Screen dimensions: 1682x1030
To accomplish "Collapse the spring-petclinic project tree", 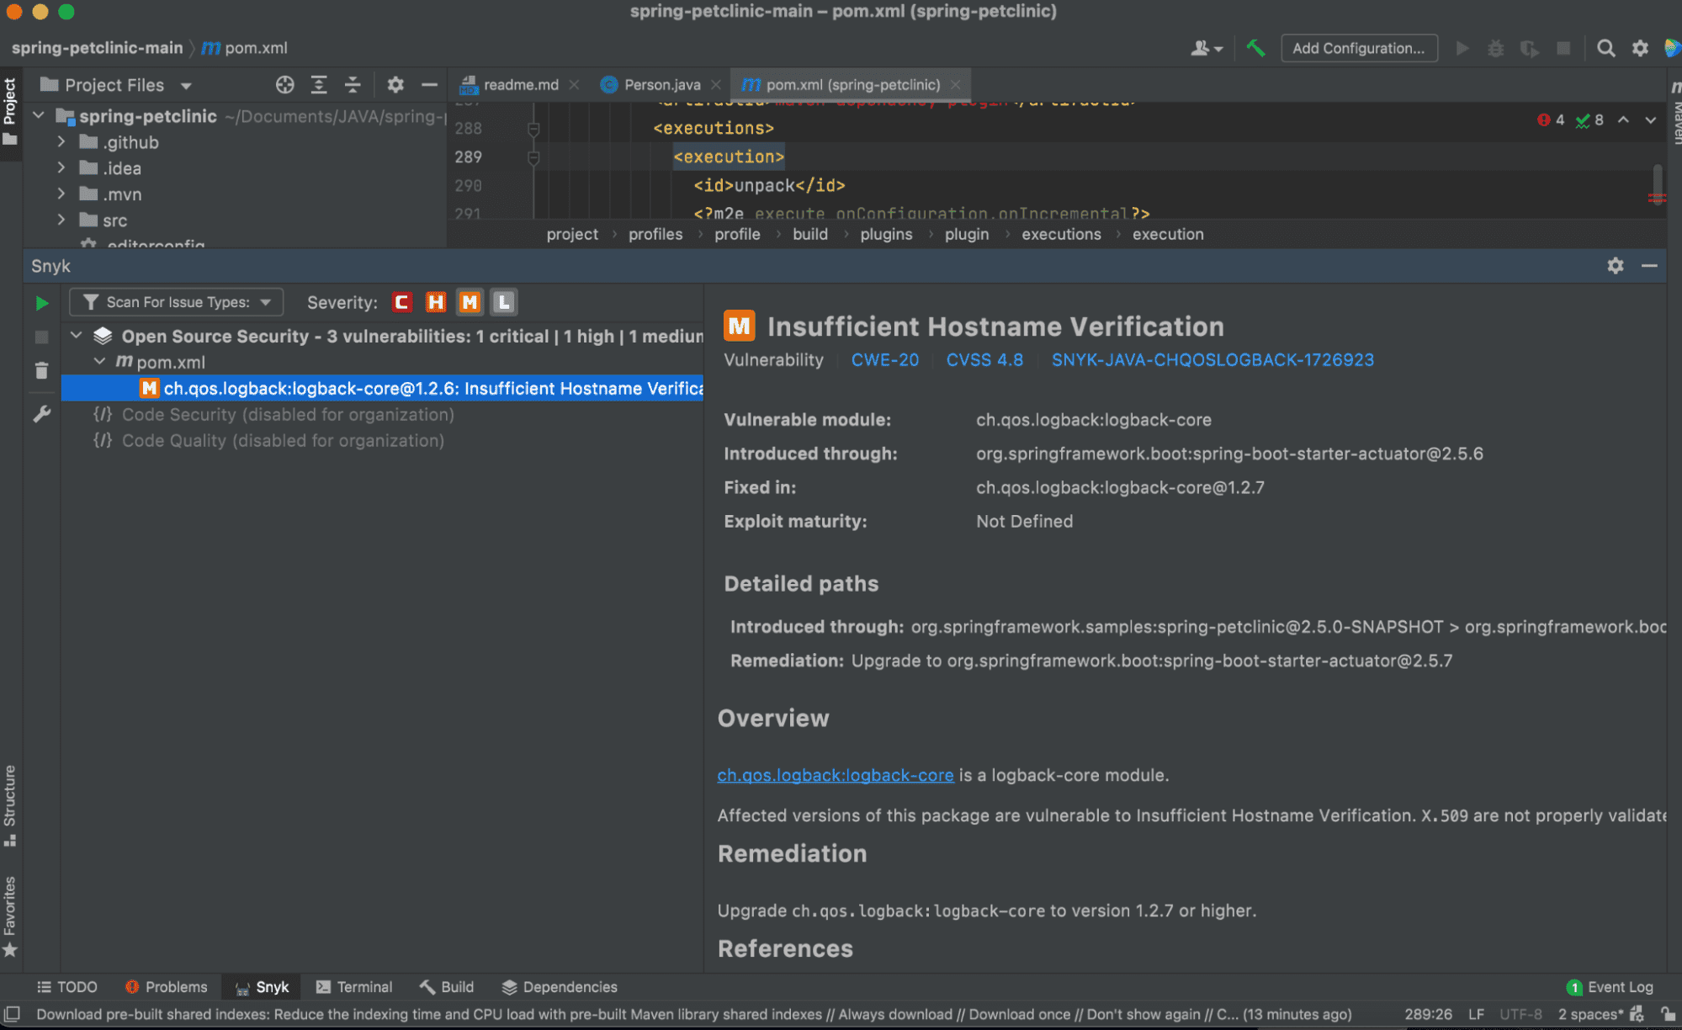I will coord(38,115).
